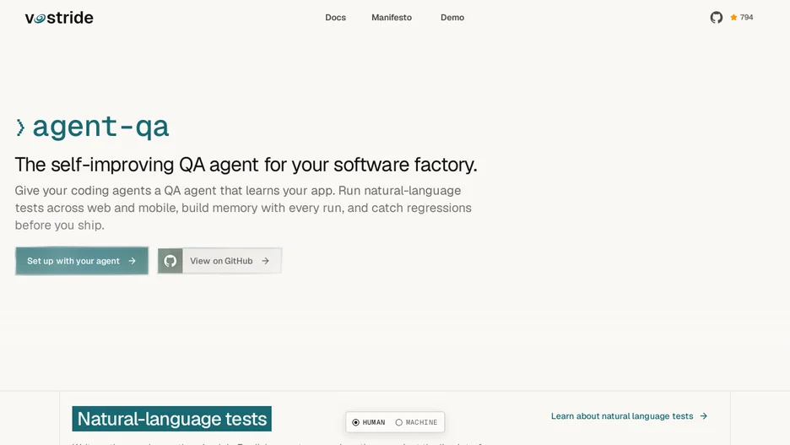Open Learn about natural language tests link
This screenshot has height=445, width=790.
(x=630, y=415)
